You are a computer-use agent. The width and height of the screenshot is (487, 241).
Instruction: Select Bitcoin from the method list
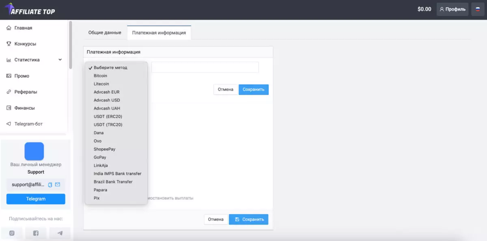(116, 76)
